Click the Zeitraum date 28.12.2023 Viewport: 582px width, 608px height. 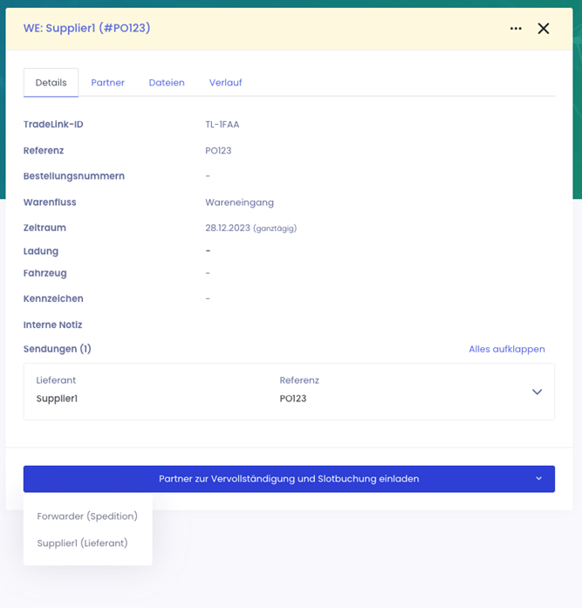tap(228, 228)
